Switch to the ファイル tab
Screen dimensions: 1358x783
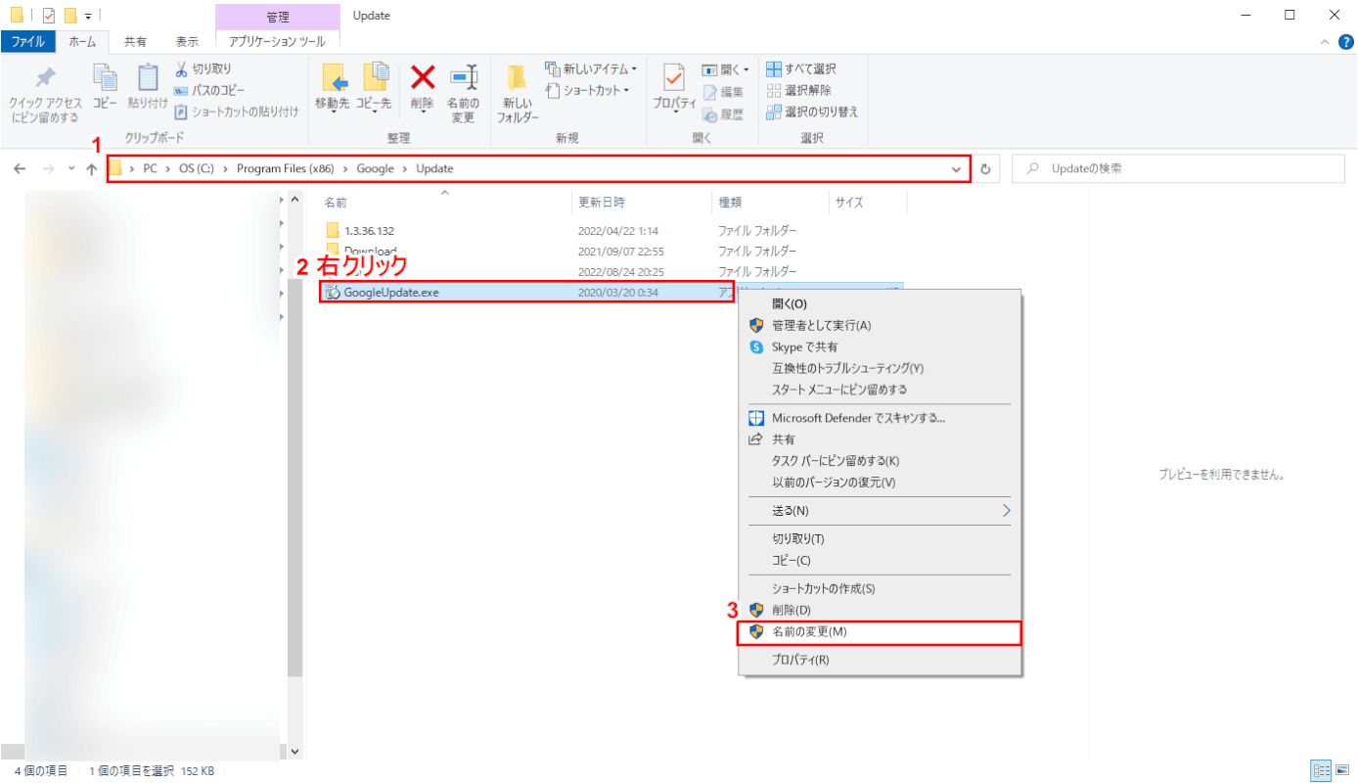click(x=27, y=41)
